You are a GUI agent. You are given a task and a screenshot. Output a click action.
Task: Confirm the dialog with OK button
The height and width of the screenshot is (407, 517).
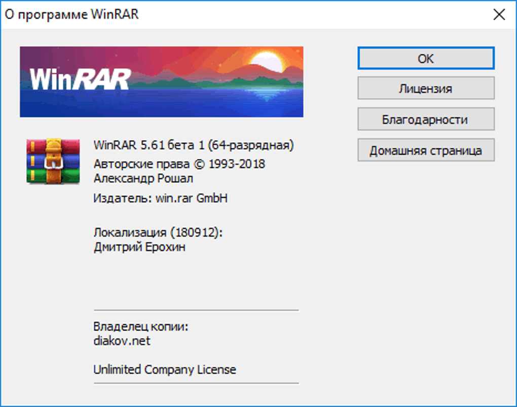click(x=426, y=58)
